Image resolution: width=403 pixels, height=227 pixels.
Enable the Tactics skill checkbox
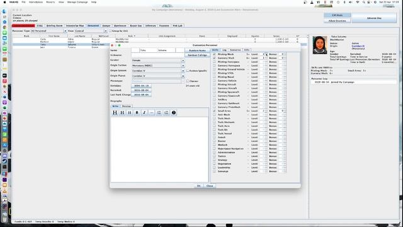tap(214, 156)
